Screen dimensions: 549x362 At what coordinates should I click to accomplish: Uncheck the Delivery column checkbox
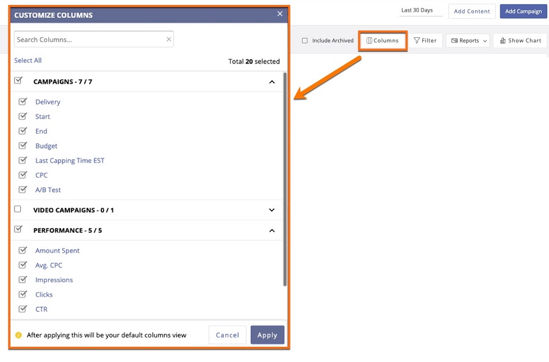point(23,101)
